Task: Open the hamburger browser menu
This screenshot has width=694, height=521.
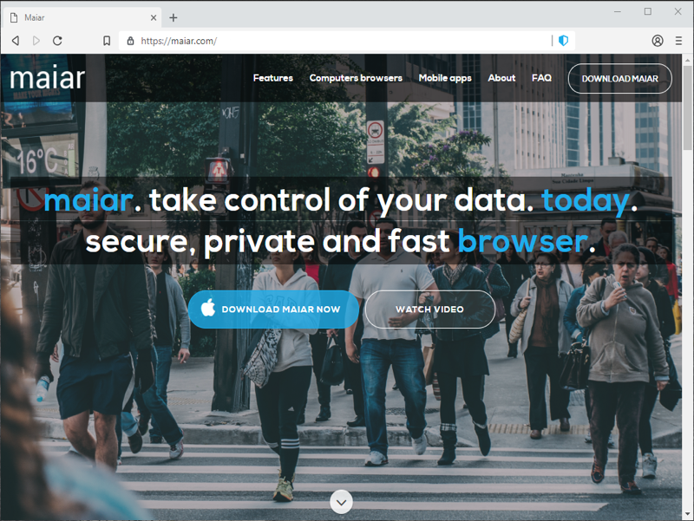Action: 678,41
